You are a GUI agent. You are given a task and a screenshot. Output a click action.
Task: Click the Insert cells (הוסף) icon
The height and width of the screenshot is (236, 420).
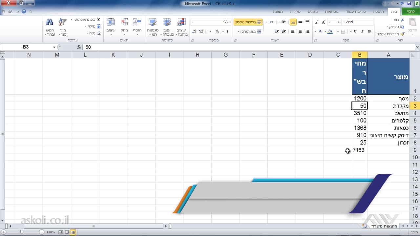click(x=137, y=22)
